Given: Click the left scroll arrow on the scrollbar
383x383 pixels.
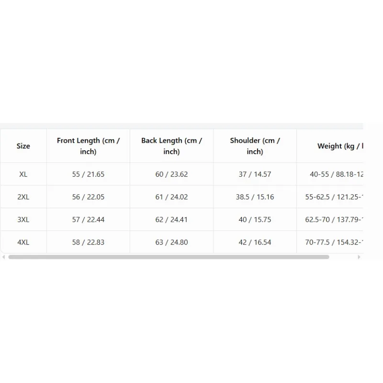Looking at the screenshot, I should [3, 257].
